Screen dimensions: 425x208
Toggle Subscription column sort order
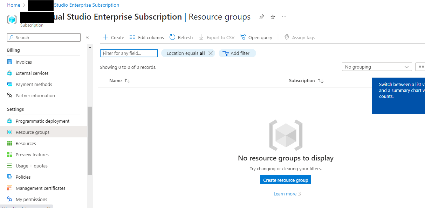(321, 80)
